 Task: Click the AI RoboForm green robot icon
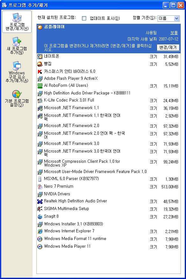pyautogui.click(x=40, y=86)
